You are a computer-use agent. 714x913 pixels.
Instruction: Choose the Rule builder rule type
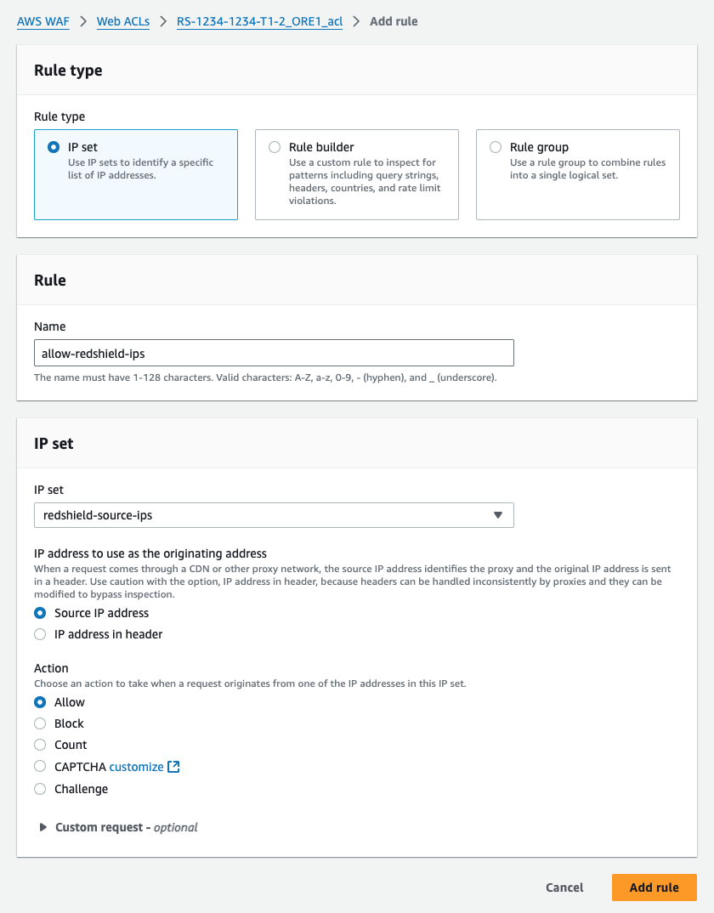pyautogui.click(x=275, y=147)
